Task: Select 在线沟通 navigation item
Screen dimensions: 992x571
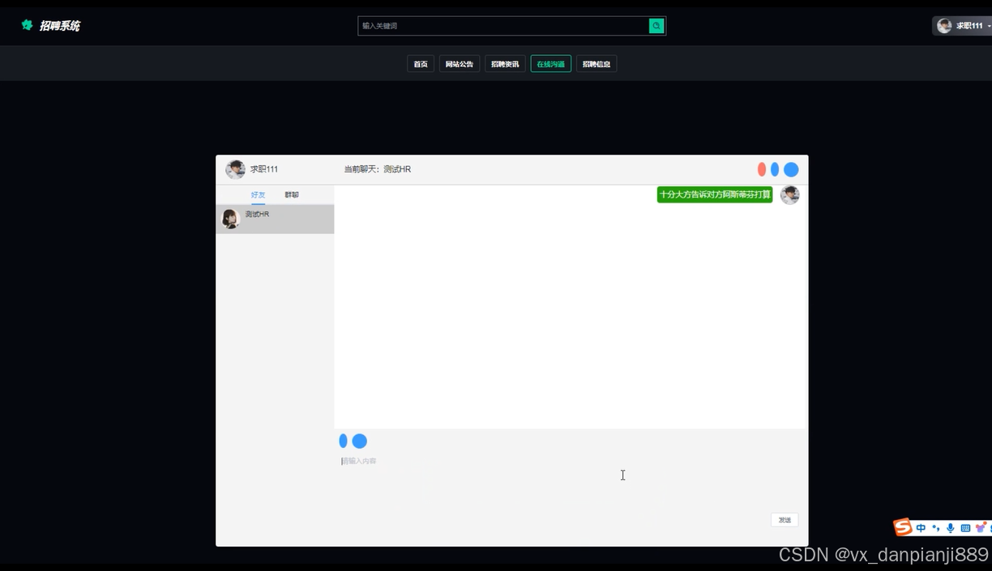Action: pyautogui.click(x=551, y=64)
